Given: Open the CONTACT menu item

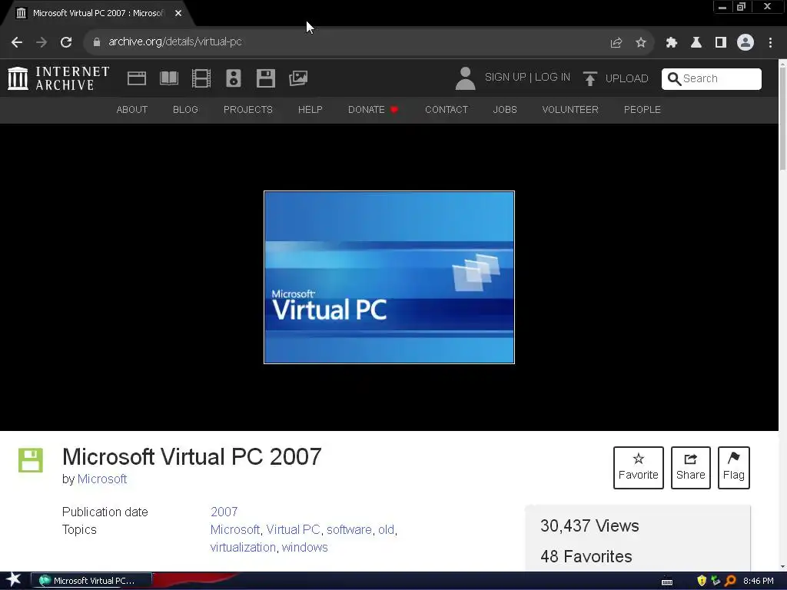Looking at the screenshot, I should [x=447, y=109].
